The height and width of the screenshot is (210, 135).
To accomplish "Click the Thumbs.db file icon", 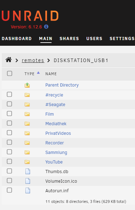I will [x=28, y=171].
